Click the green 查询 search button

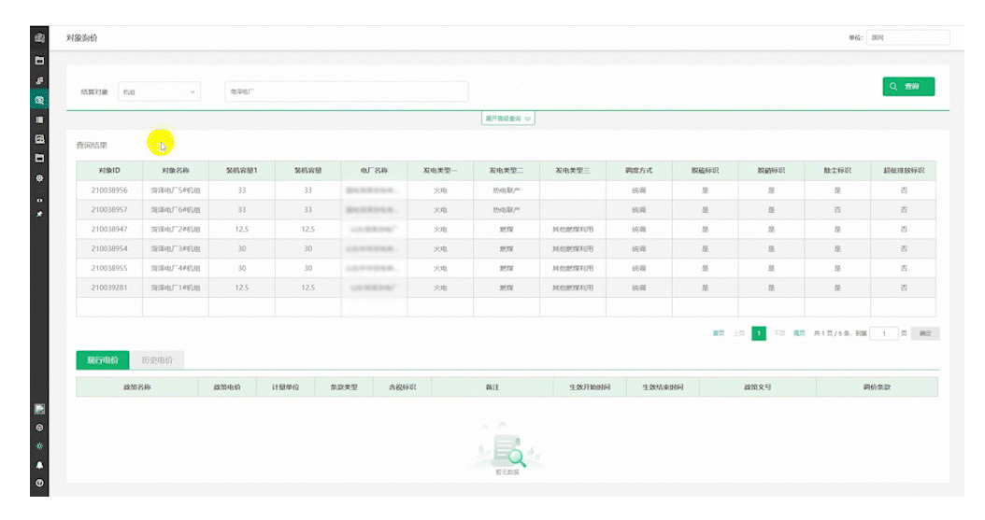908,86
